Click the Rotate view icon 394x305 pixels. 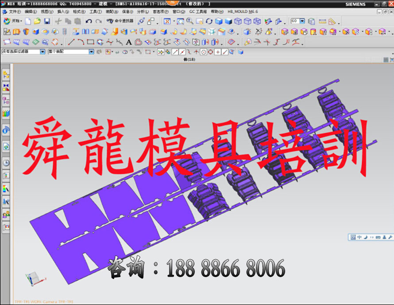(x=209, y=21)
